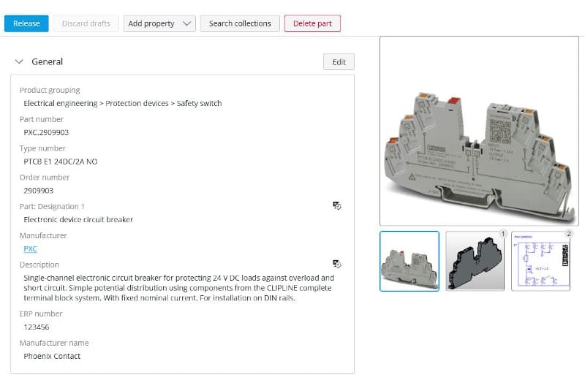Click the Phoenix Contact manufacturer name
This screenshot has width=585, height=391.
52,356
